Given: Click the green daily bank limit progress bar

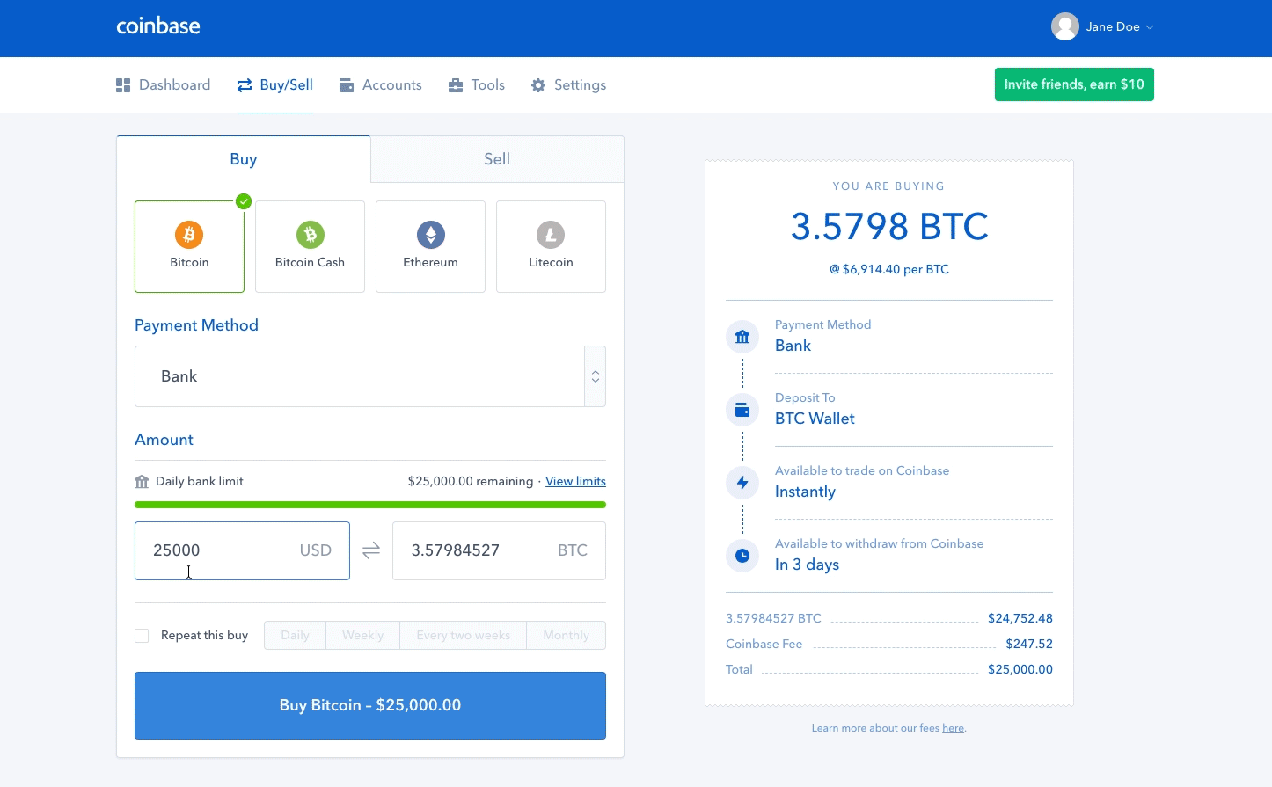Looking at the screenshot, I should [370, 505].
